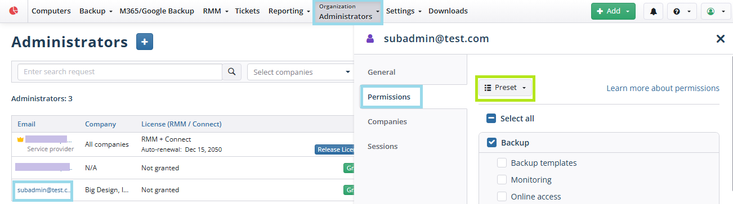This screenshot has height=204, width=733.
Task: Open the Preset dropdown
Action: 505,88
